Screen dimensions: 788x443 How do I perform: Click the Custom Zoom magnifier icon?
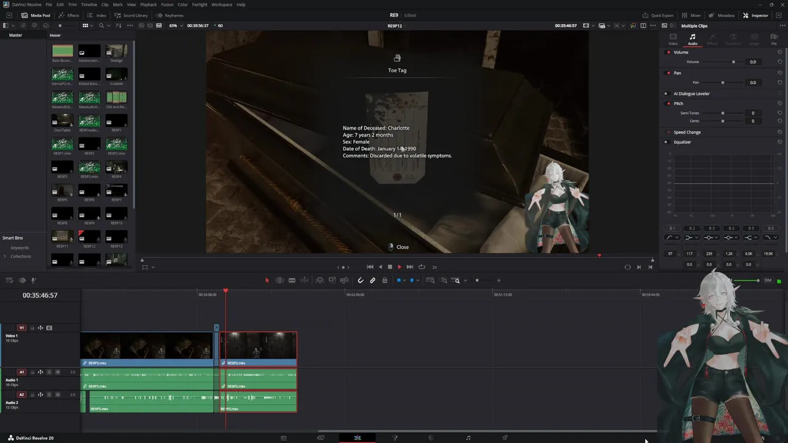[456, 281]
